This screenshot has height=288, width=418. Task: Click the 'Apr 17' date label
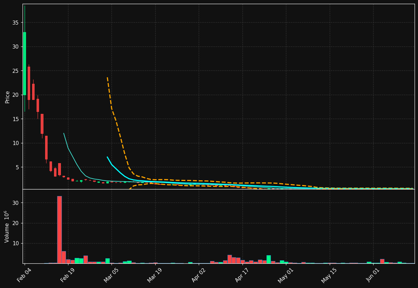pos(242,275)
